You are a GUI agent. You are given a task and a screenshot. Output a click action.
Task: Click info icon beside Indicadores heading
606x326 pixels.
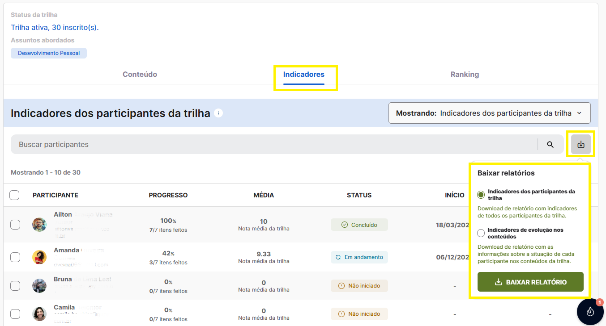coord(218,113)
